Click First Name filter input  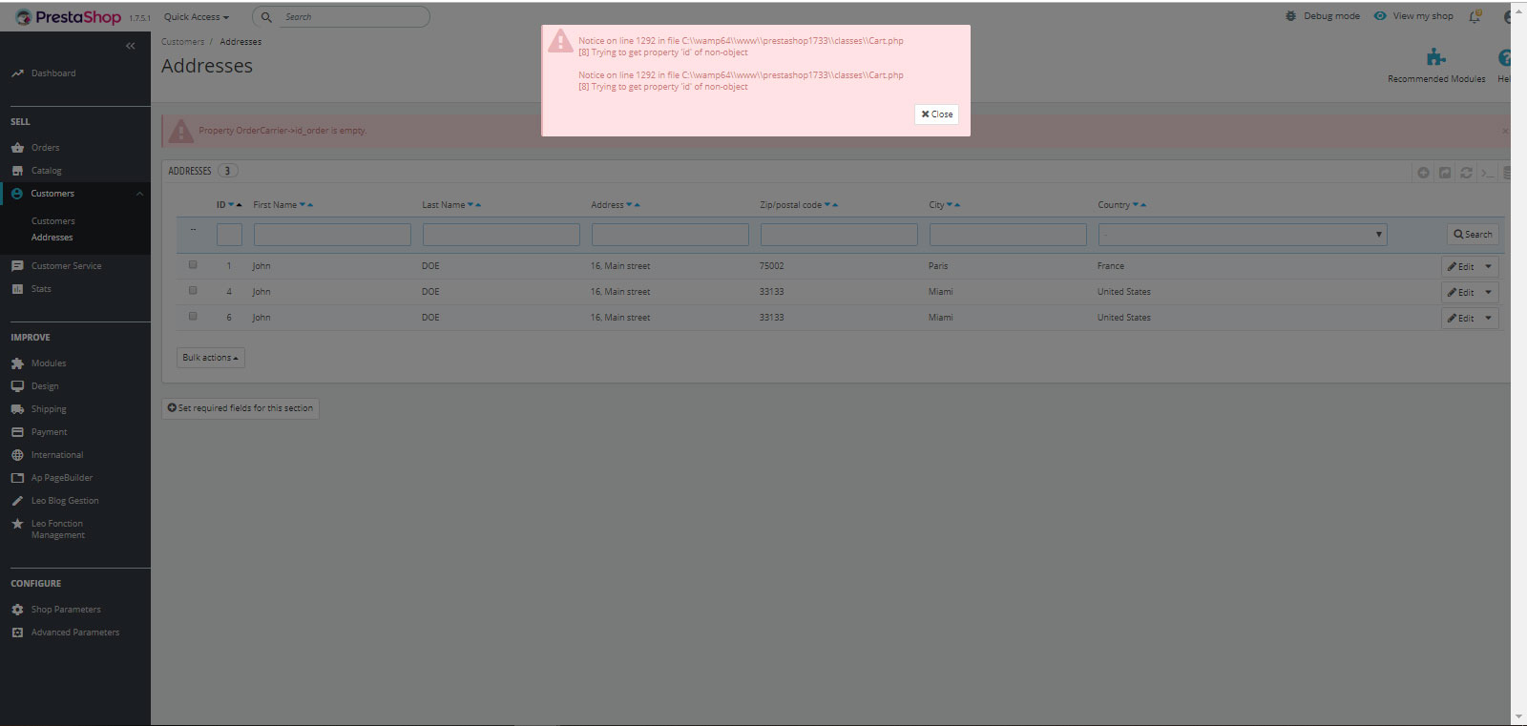(x=332, y=235)
